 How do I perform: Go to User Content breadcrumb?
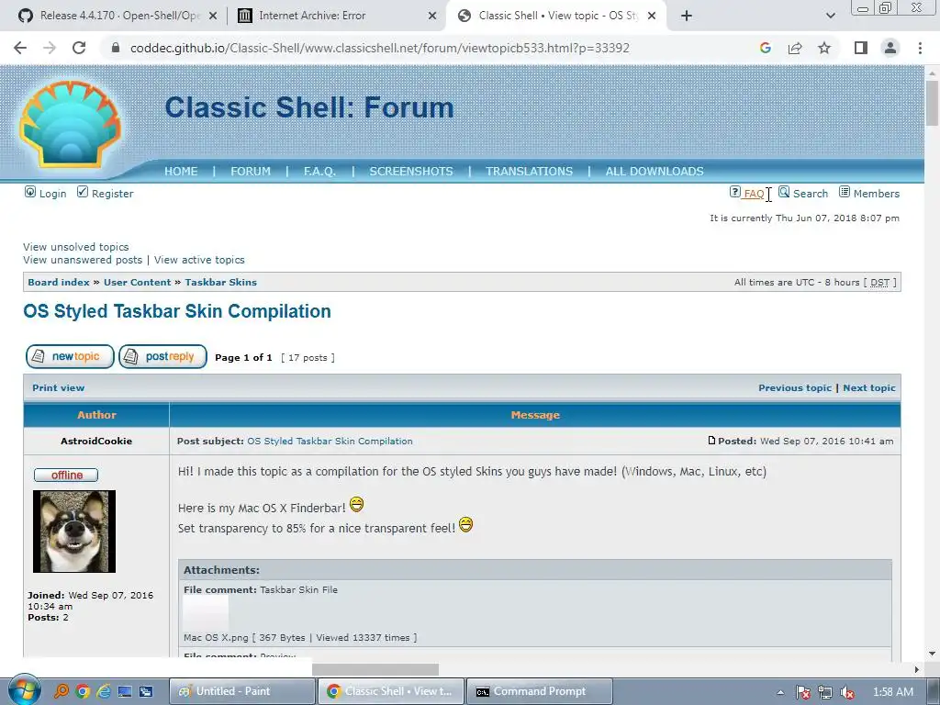pos(138,283)
